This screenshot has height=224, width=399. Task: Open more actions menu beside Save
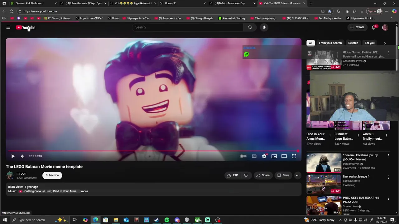(x=298, y=175)
